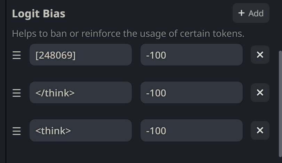Grab the drag handle for [248069] entry

[17, 55]
